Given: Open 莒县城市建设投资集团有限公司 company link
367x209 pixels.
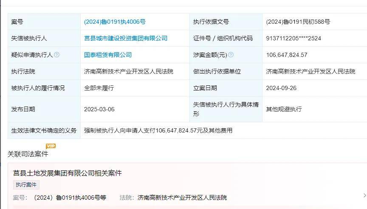Looking at the screenshot, I should tap(126, 38).
